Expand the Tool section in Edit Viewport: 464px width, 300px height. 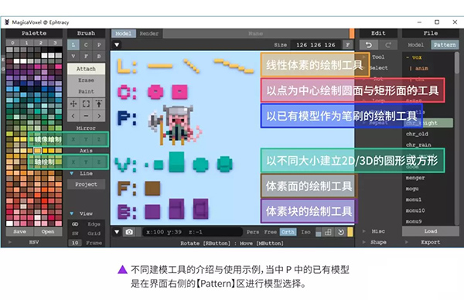364,56
